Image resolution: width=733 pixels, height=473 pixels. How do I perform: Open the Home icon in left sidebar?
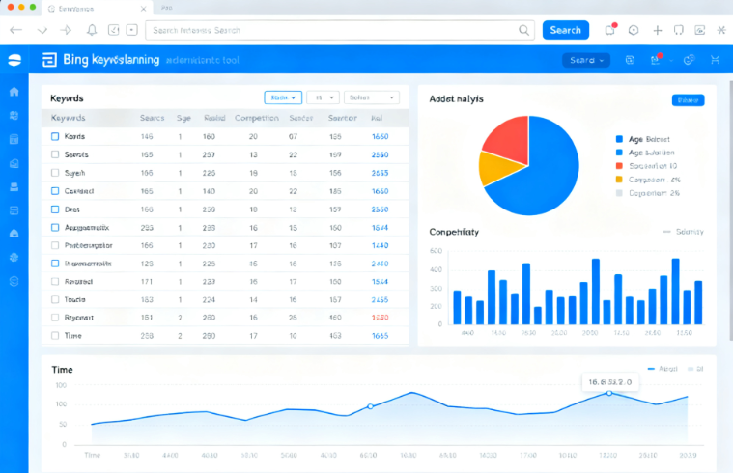(x=14, y=92)
